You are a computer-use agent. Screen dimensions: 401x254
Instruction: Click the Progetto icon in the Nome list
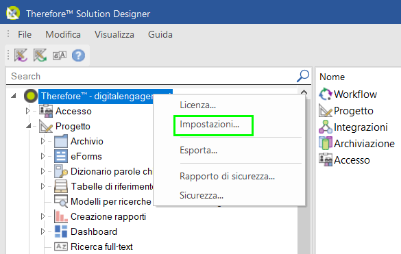pyautogui.click(x=326, y=111)
